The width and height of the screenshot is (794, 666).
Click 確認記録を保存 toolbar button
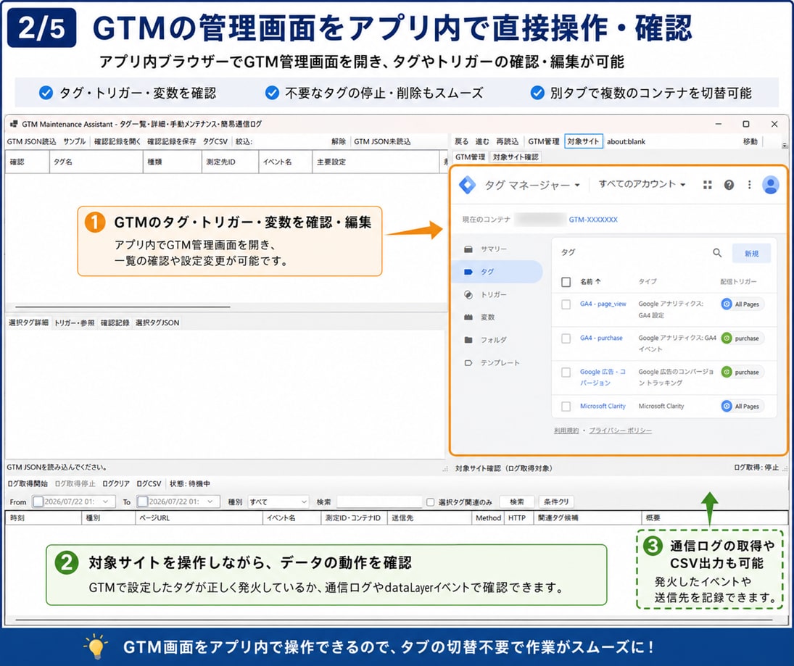coord(172,142)
